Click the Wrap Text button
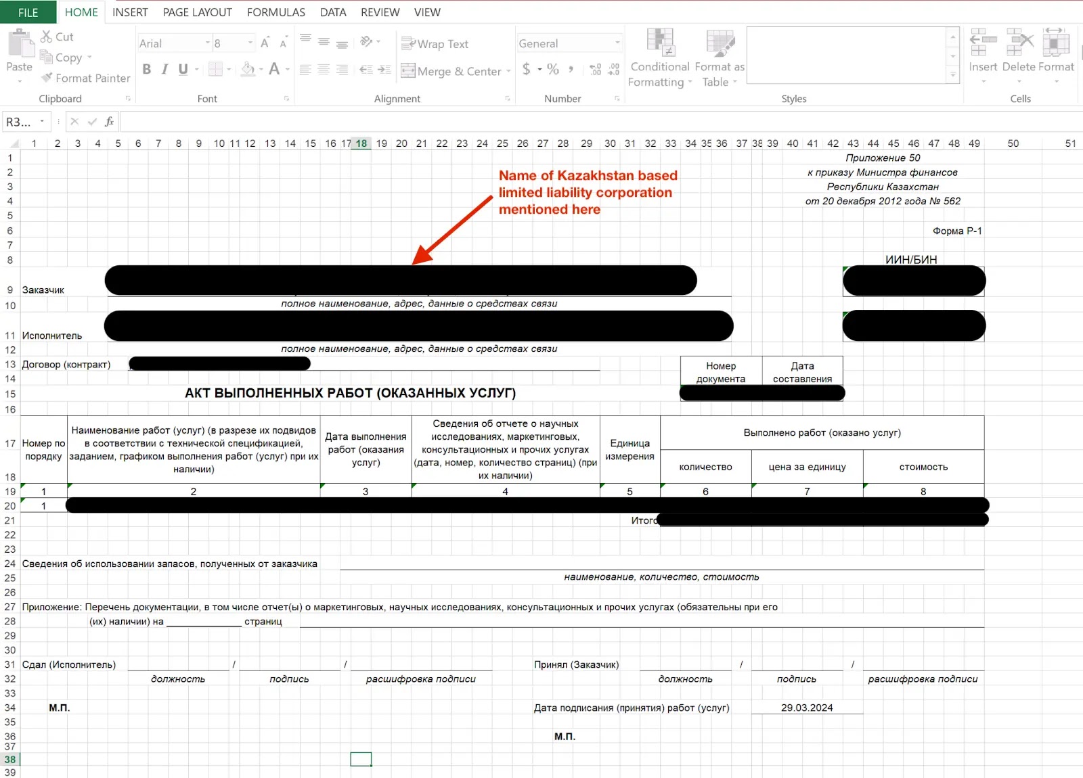The height and width of the screenshot is (778, 1083). 435,44
